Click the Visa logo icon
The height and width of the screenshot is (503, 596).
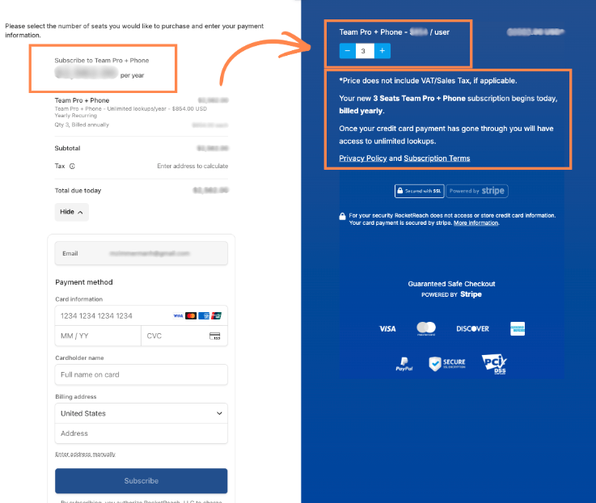point(387,328)
